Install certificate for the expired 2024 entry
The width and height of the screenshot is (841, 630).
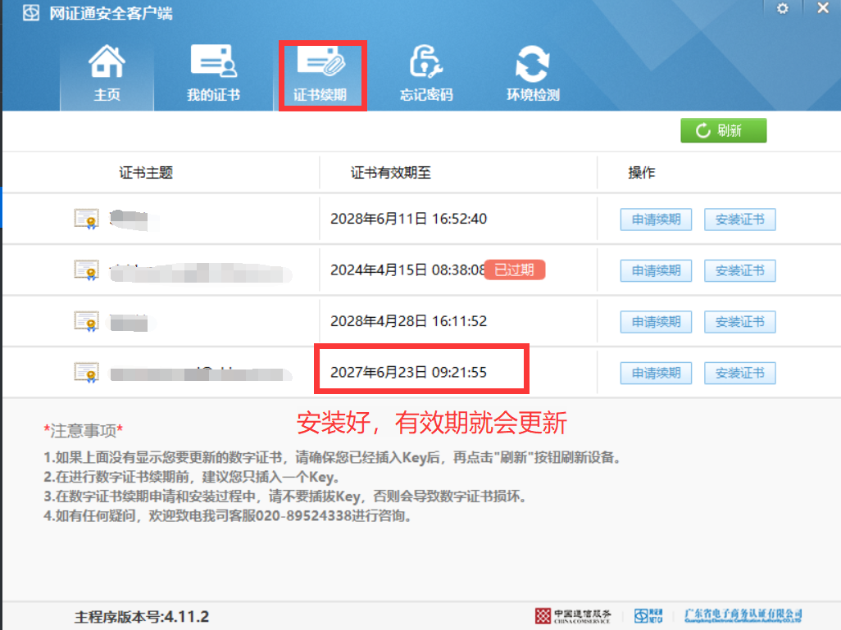[739, 270]
